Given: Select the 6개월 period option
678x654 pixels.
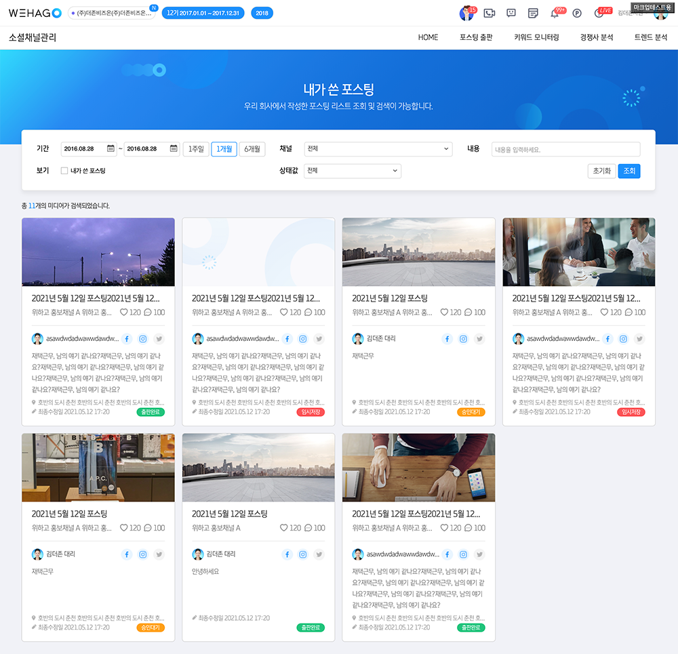Looking at the screenshot, I should (x=252, y=149).
